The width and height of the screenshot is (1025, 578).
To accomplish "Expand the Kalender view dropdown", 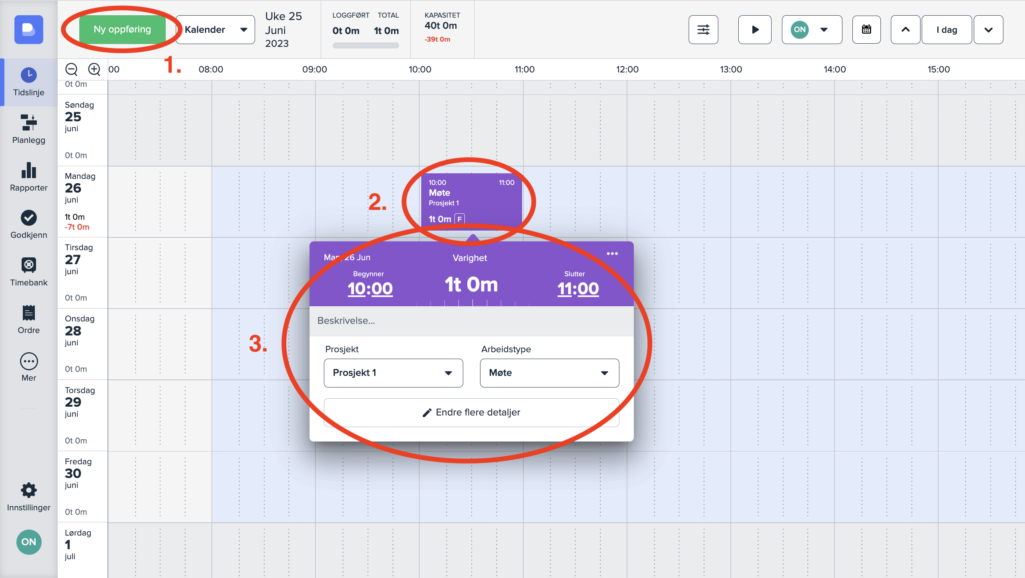I will pyautogui.click(x=215, y=30).
